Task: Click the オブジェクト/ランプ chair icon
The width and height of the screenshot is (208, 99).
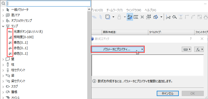Action: [x=8, y=21]
